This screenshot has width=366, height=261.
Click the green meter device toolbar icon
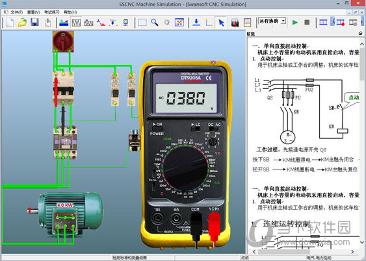(125, 23)
